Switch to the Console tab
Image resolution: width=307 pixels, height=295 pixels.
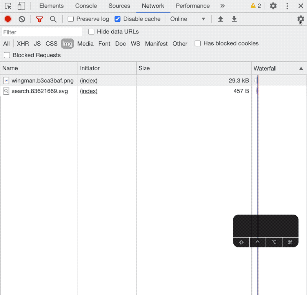click(x=86, y=6)
